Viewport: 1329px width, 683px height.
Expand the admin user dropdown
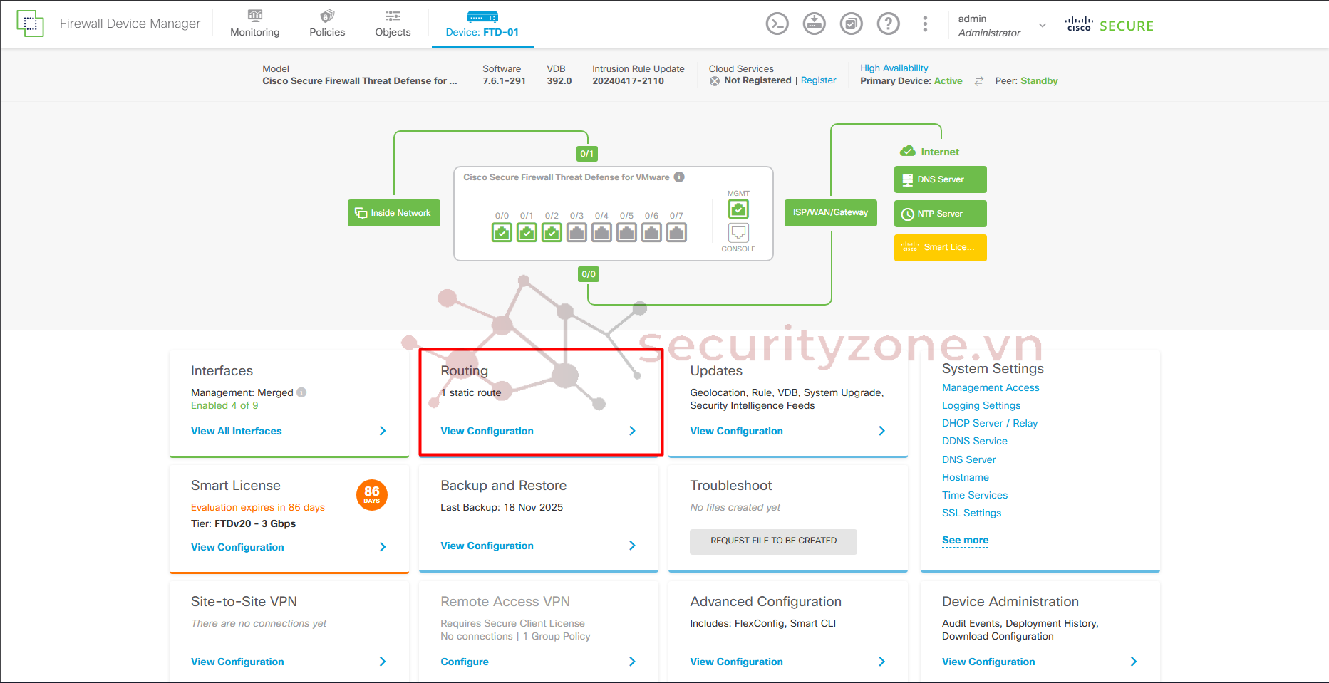coord(1043,26)
